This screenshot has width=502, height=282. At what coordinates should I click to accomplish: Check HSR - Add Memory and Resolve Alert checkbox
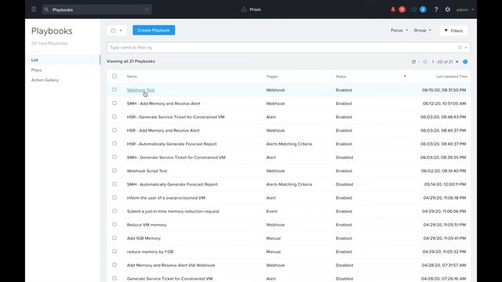point(115,130)
